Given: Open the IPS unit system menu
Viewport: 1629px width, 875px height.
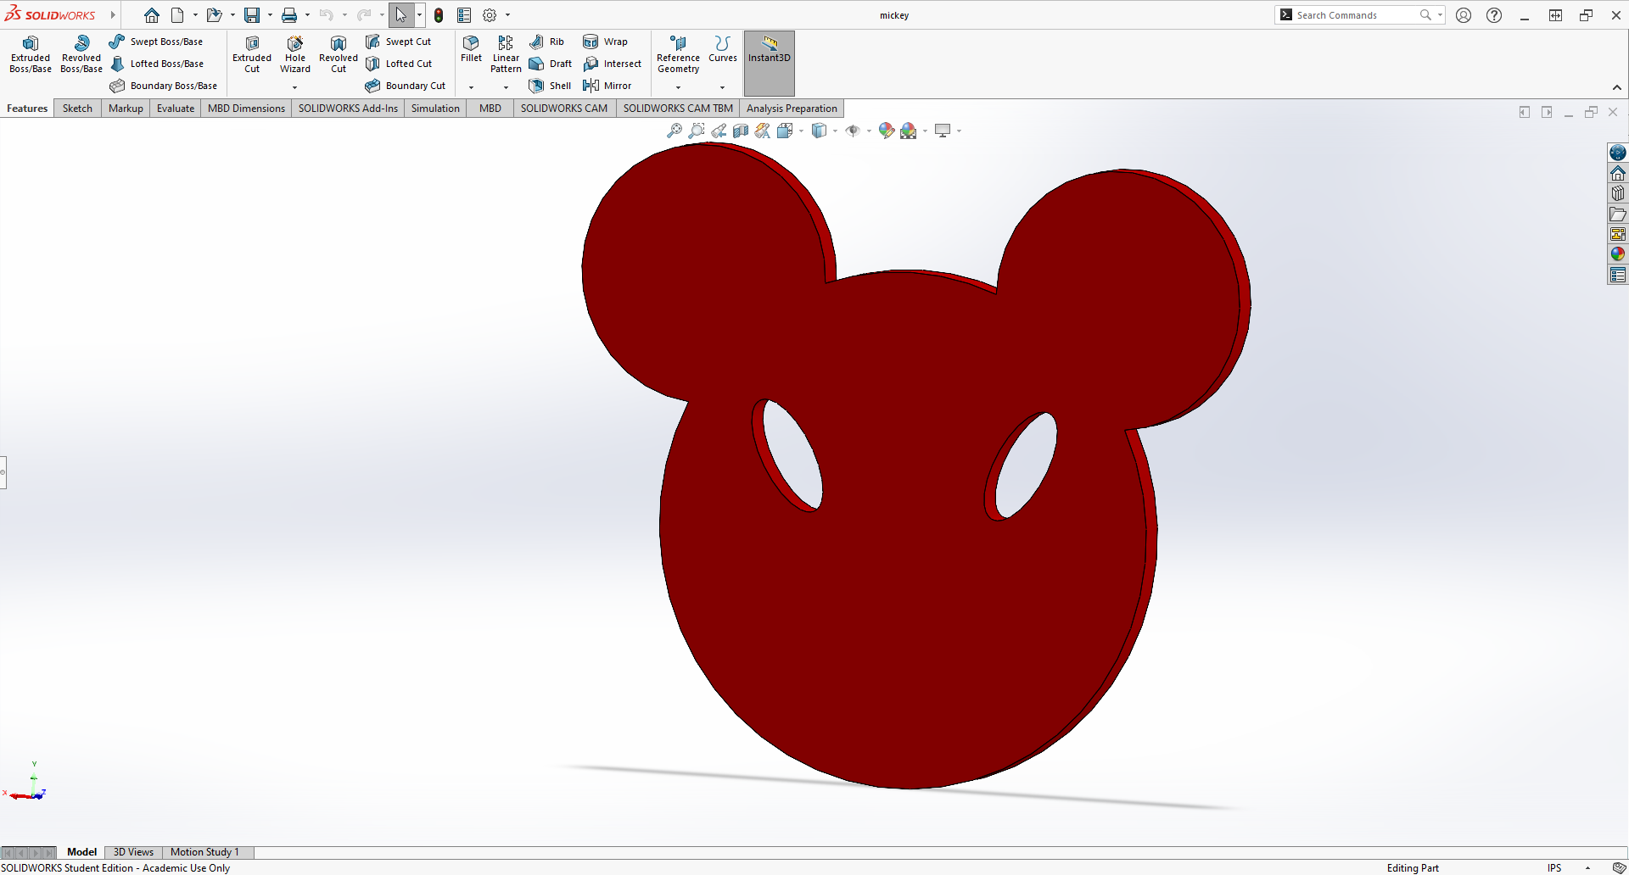Looking at the screenshot, I should coord(1554,867).
